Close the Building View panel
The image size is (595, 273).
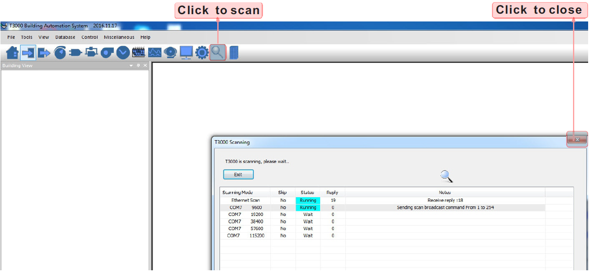click(x=145, y=66)
